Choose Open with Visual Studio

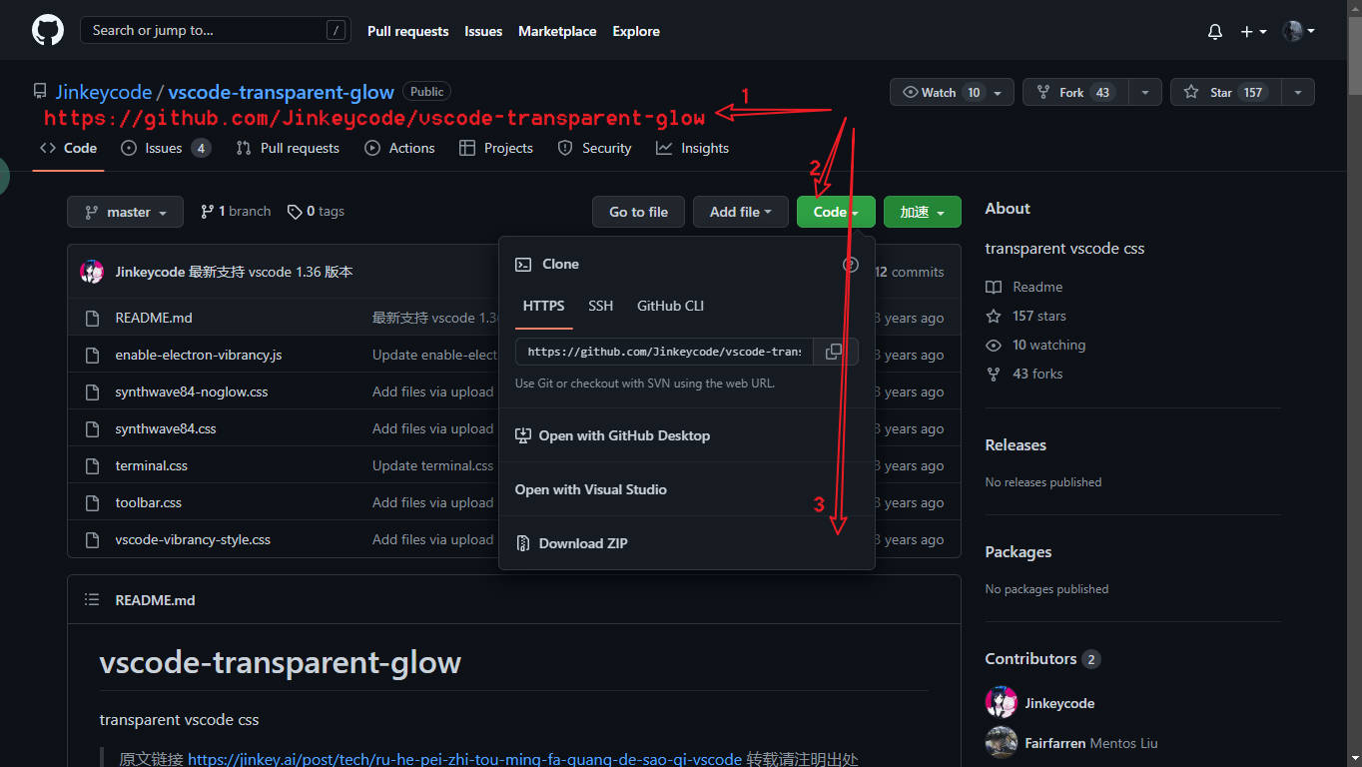687,489
